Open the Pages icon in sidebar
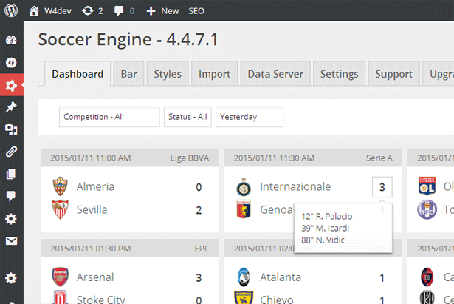This screenshot has width=454, height=304. coord(11,174)
